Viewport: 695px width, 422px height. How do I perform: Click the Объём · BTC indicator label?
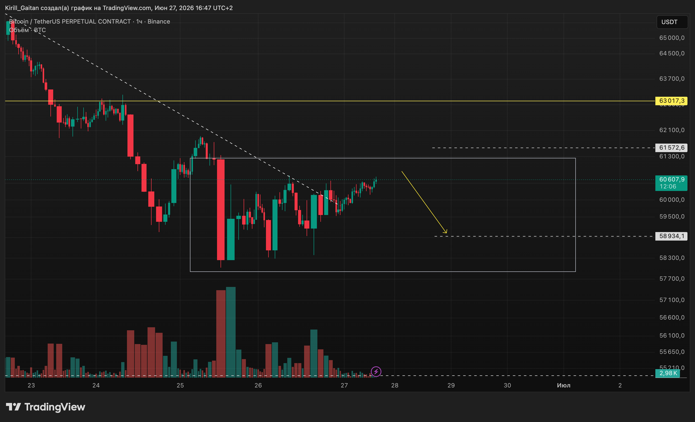coord(27,30)
